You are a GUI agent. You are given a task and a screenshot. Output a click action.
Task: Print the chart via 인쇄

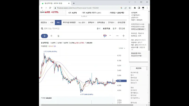(122, 29)
